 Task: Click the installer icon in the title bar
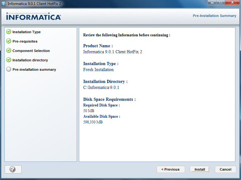[x=4, y=3]
